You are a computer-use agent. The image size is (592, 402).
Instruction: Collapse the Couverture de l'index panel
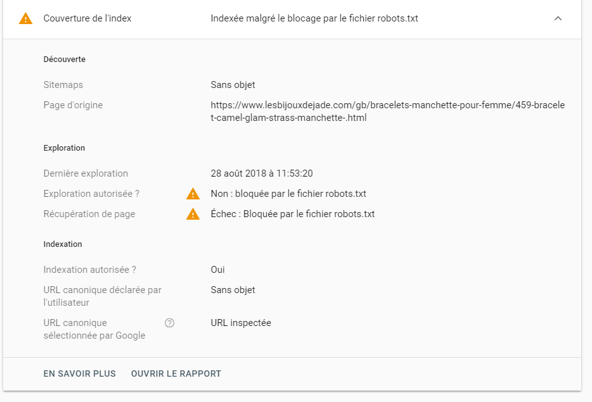[558, 18]
